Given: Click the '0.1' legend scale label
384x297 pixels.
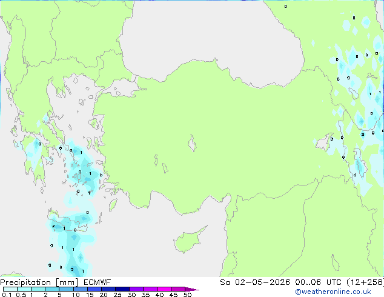Looking at the screenshot, I should pyautogui.click(x=7, y=295).
